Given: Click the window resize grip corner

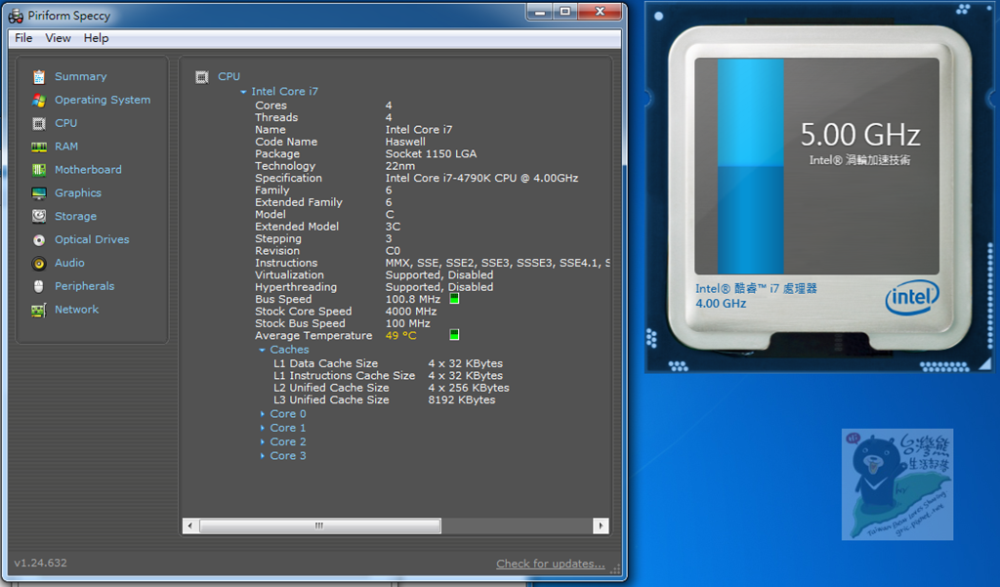Looking at the screenshot, I should [x=615, y=569].
